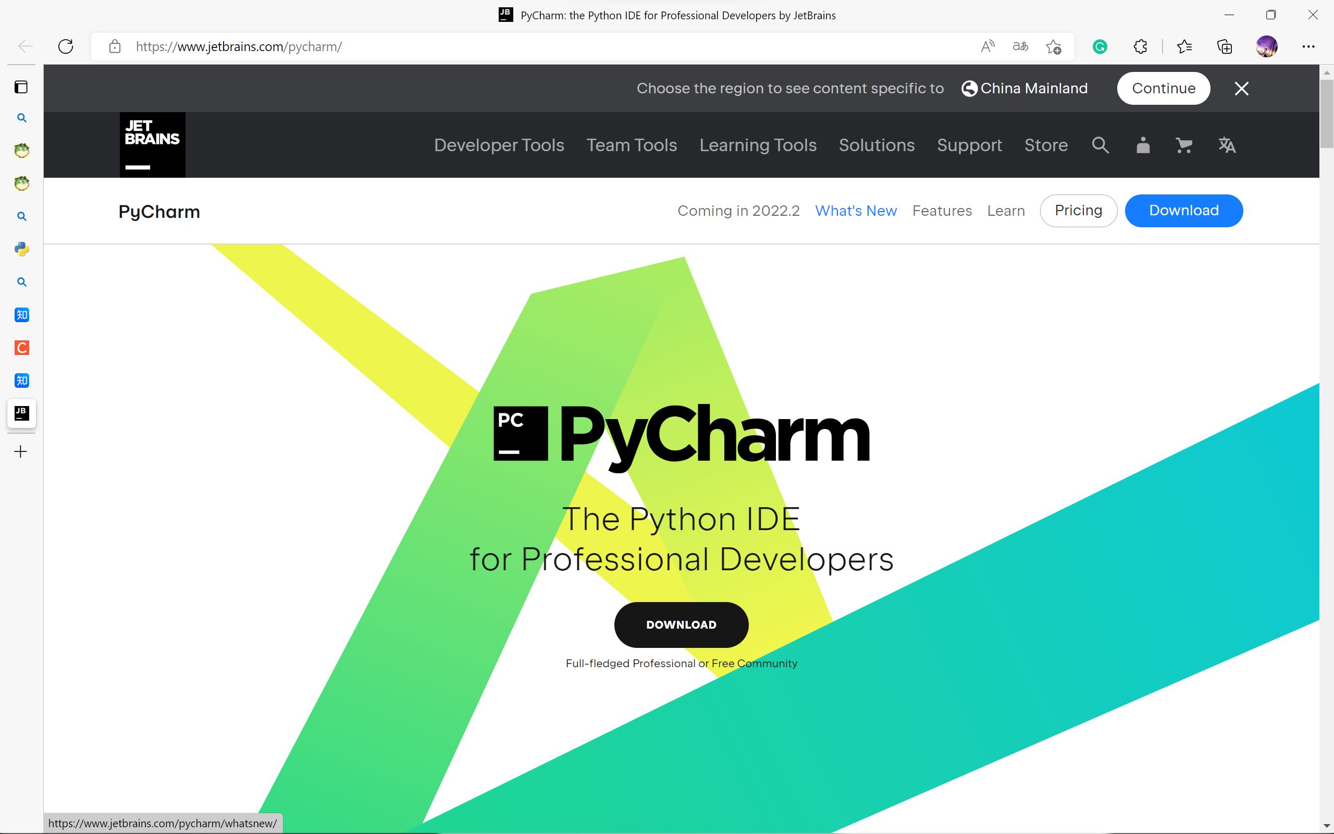Image resolution: width=1334 pixels, height=834 pixels.
Task: Click the address bar URL field
Action: click(x=496, y=47)
